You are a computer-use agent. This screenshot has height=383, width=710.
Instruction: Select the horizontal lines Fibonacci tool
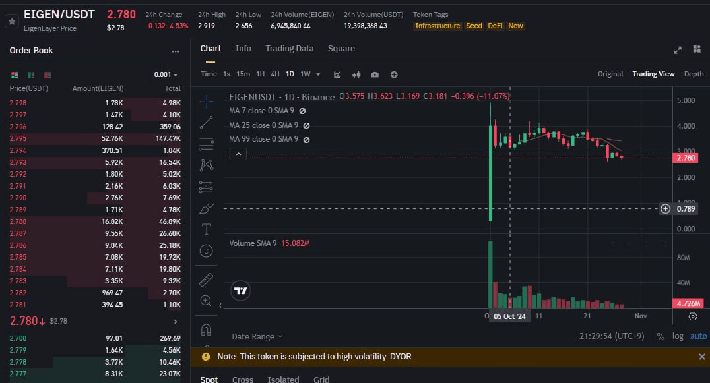click(207, 144)
